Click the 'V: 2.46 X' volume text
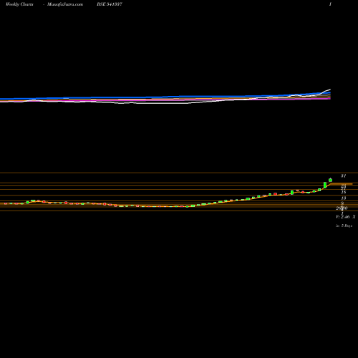The height and width of the screenshot is (358, 358). 346,217
